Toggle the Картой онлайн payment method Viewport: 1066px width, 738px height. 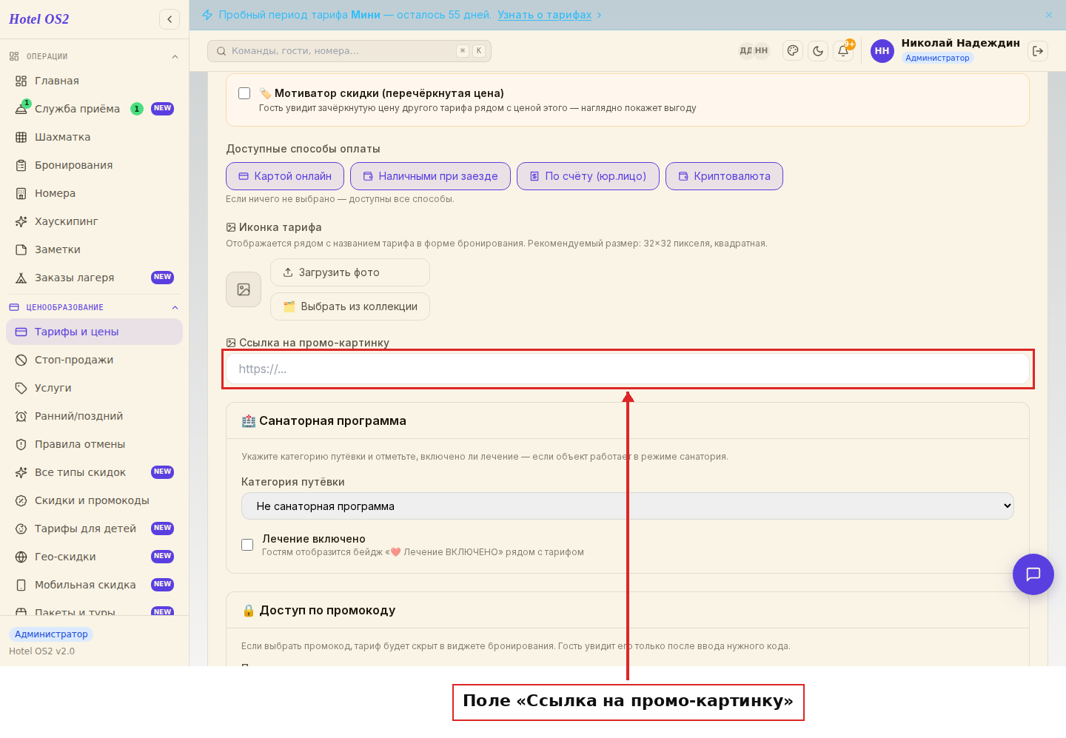(x=285, y=176)
